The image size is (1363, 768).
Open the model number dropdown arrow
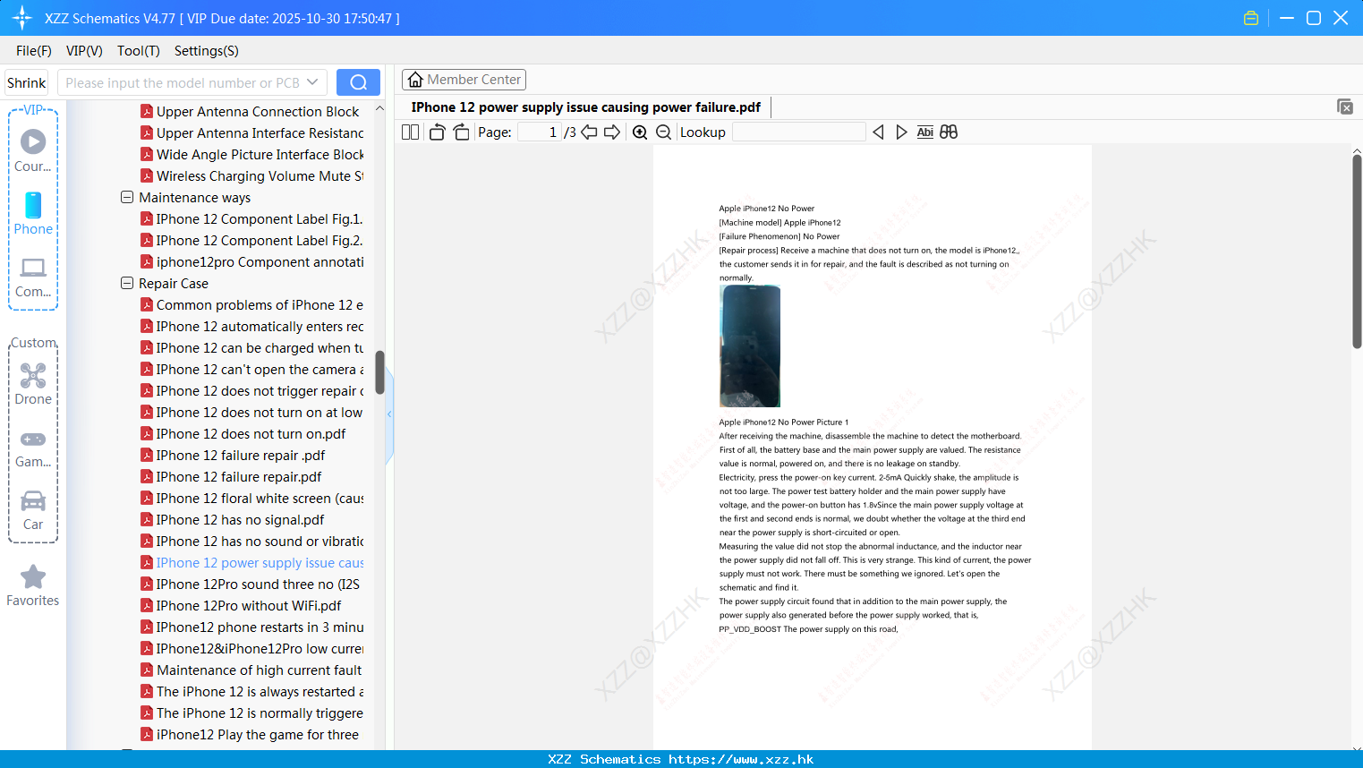[x=312, y=82]
